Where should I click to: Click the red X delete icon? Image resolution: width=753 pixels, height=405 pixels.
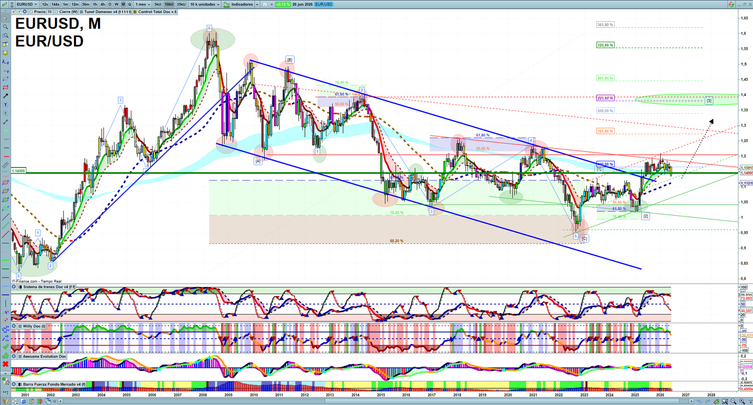(x=5, y=364)
